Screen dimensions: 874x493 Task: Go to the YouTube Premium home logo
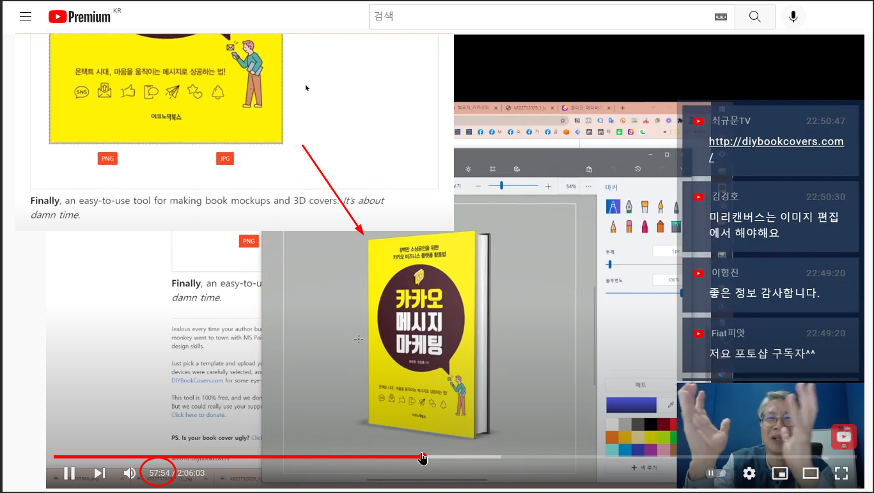click(80, 17)
